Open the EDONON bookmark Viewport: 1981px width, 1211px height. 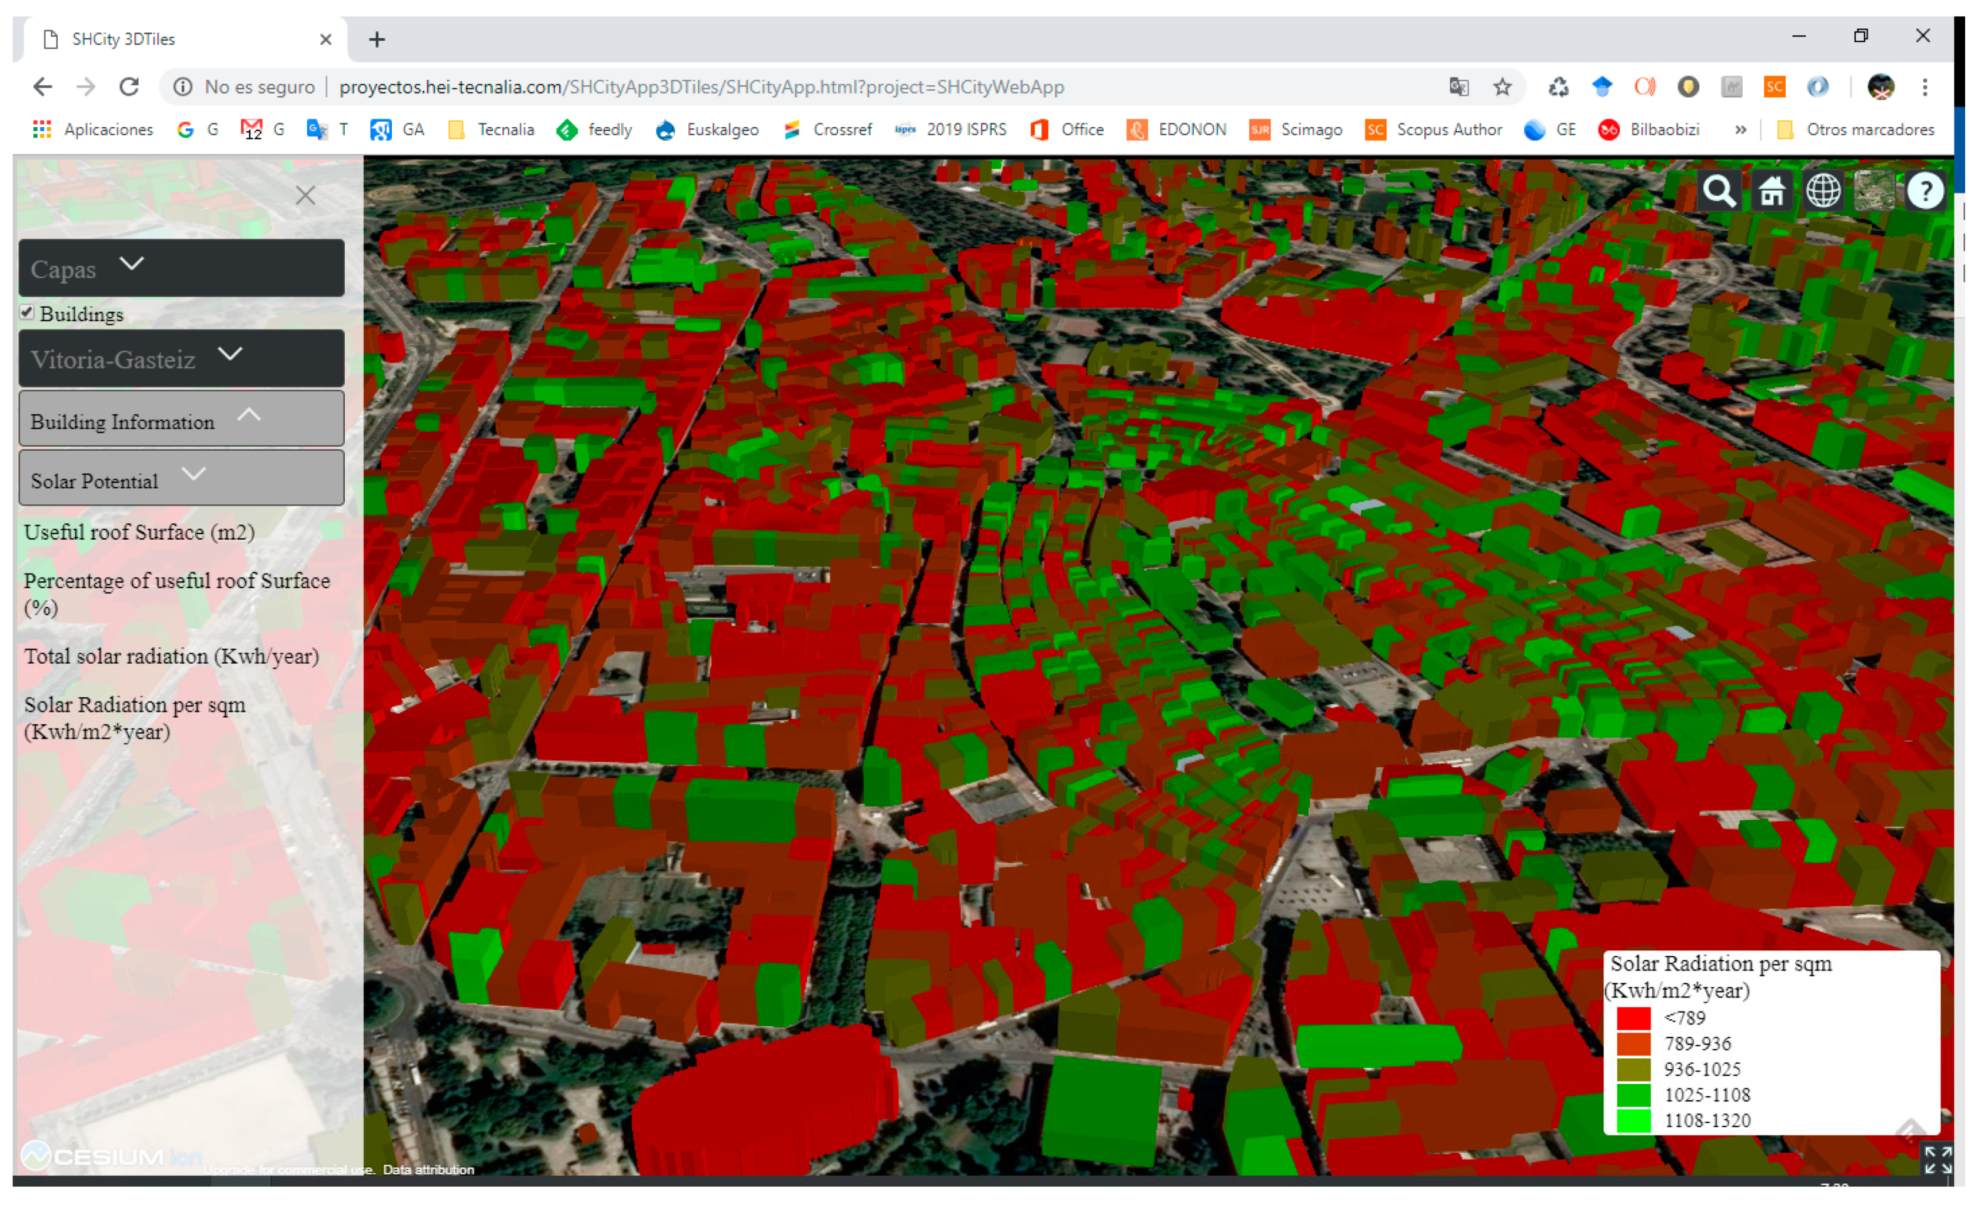click(1177, 129)
